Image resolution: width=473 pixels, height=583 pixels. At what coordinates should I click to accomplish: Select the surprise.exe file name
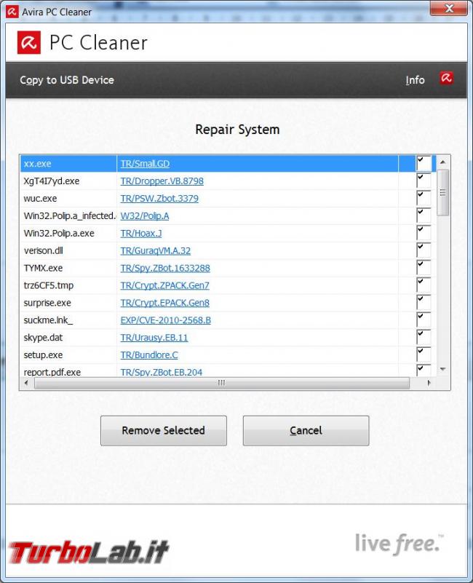pyautogui.click(x=47, y=303)
